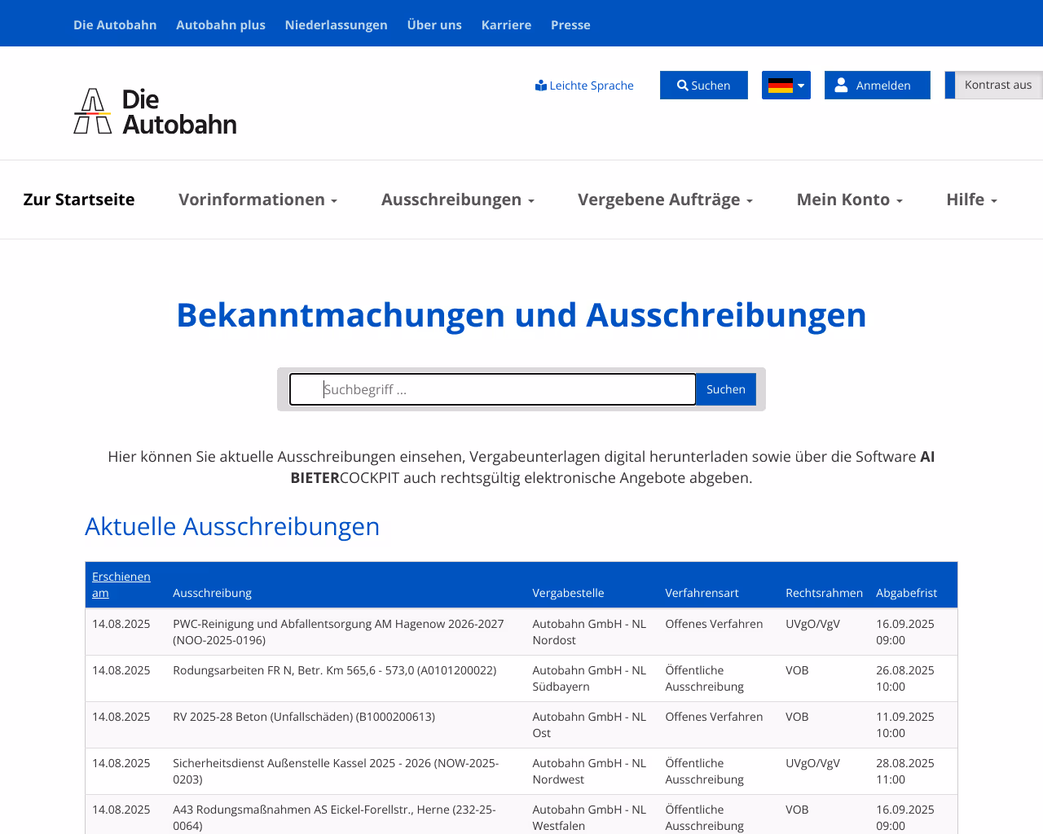The height and width of the screenshot is (834, 1043).
Task: Open the Karriere page link
Action: [506, 24]
